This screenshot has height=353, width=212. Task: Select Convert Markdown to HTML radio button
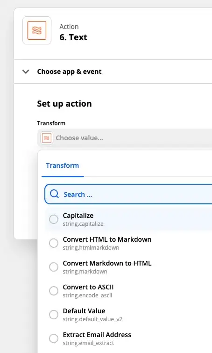(x=54, y=267)
